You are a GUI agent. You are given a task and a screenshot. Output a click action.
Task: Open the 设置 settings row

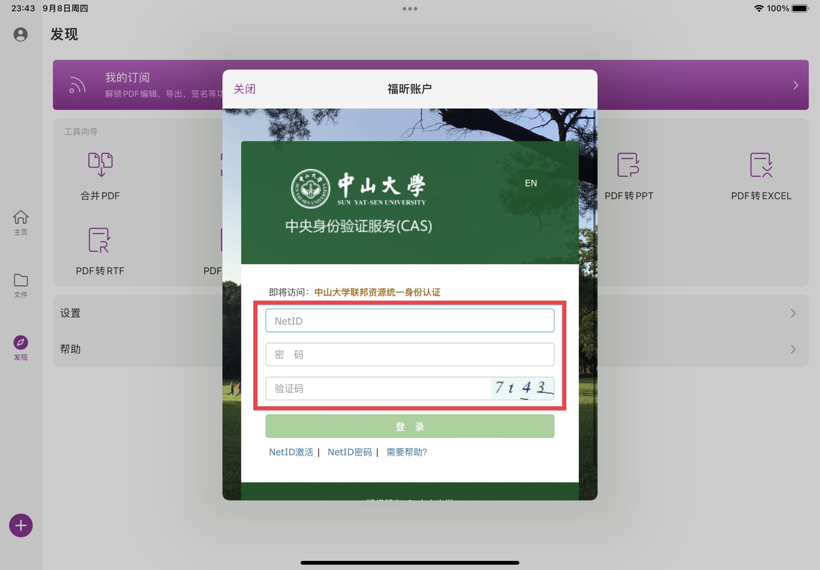(x=431, y=313)
